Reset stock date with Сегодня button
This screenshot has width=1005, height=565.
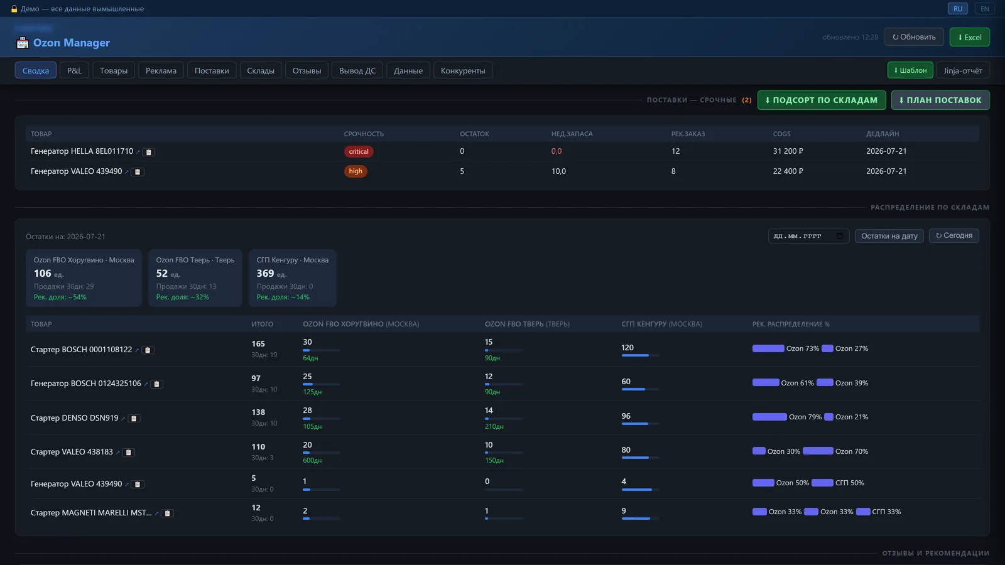954,235
